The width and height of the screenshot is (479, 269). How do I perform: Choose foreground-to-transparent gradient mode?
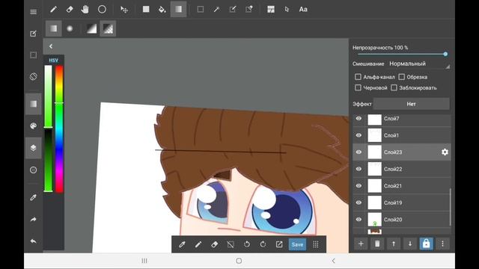(x=108, y=28)
